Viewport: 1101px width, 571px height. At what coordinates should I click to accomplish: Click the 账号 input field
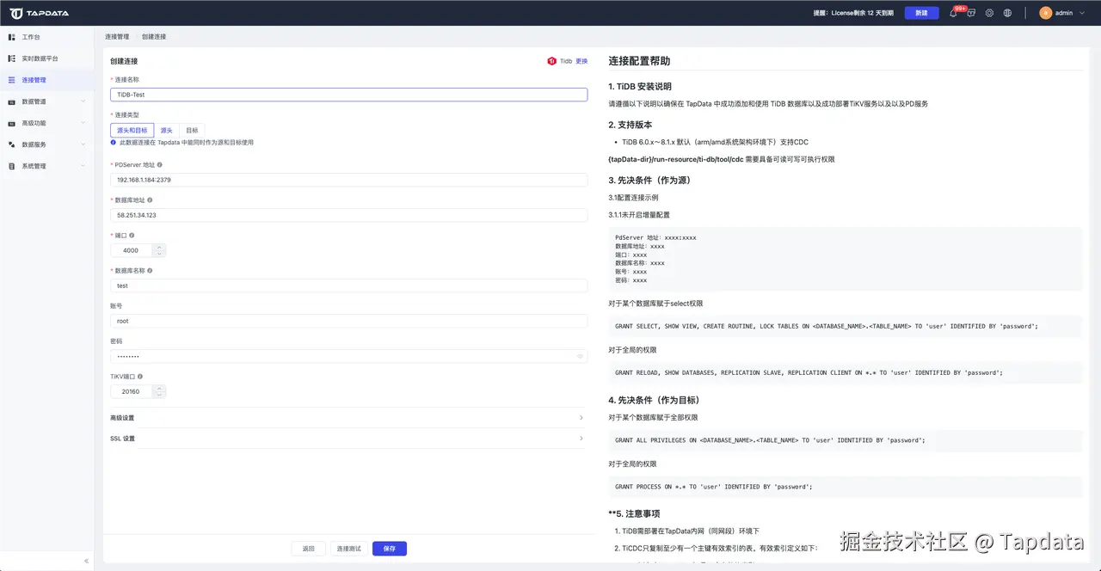pyautogui.click(x=348, y=321)
